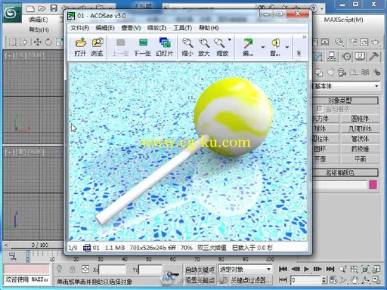Click the Plane (平面) button

[x=360, y=159]
